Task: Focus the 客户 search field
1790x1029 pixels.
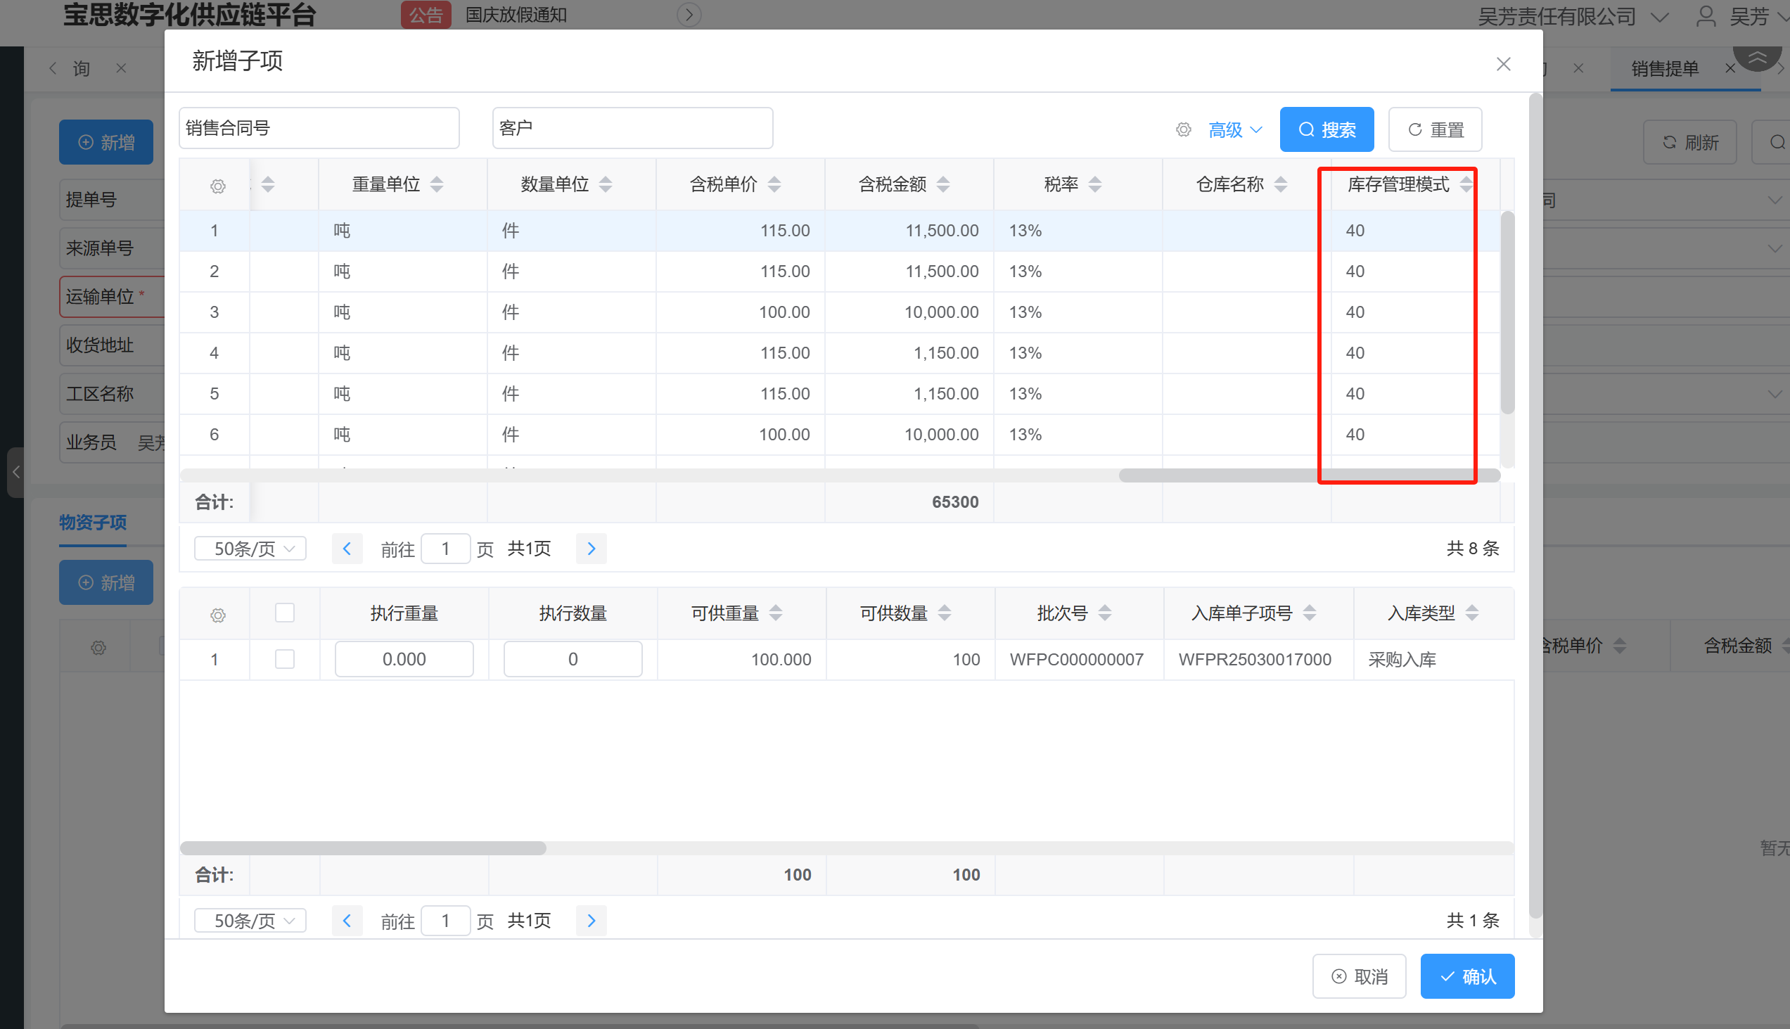Action: tap(632, 128)
